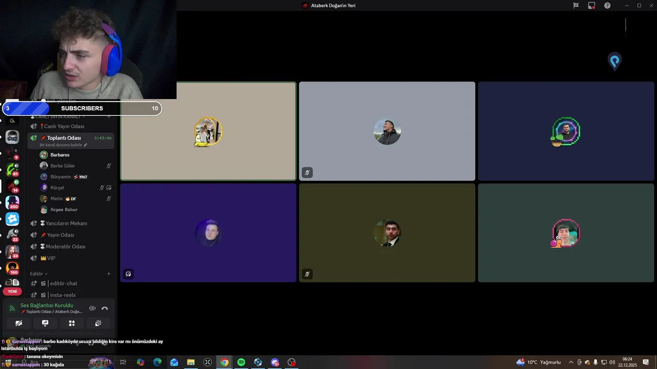Disconnect from voice with hang-up icon

tap(105, 308)
